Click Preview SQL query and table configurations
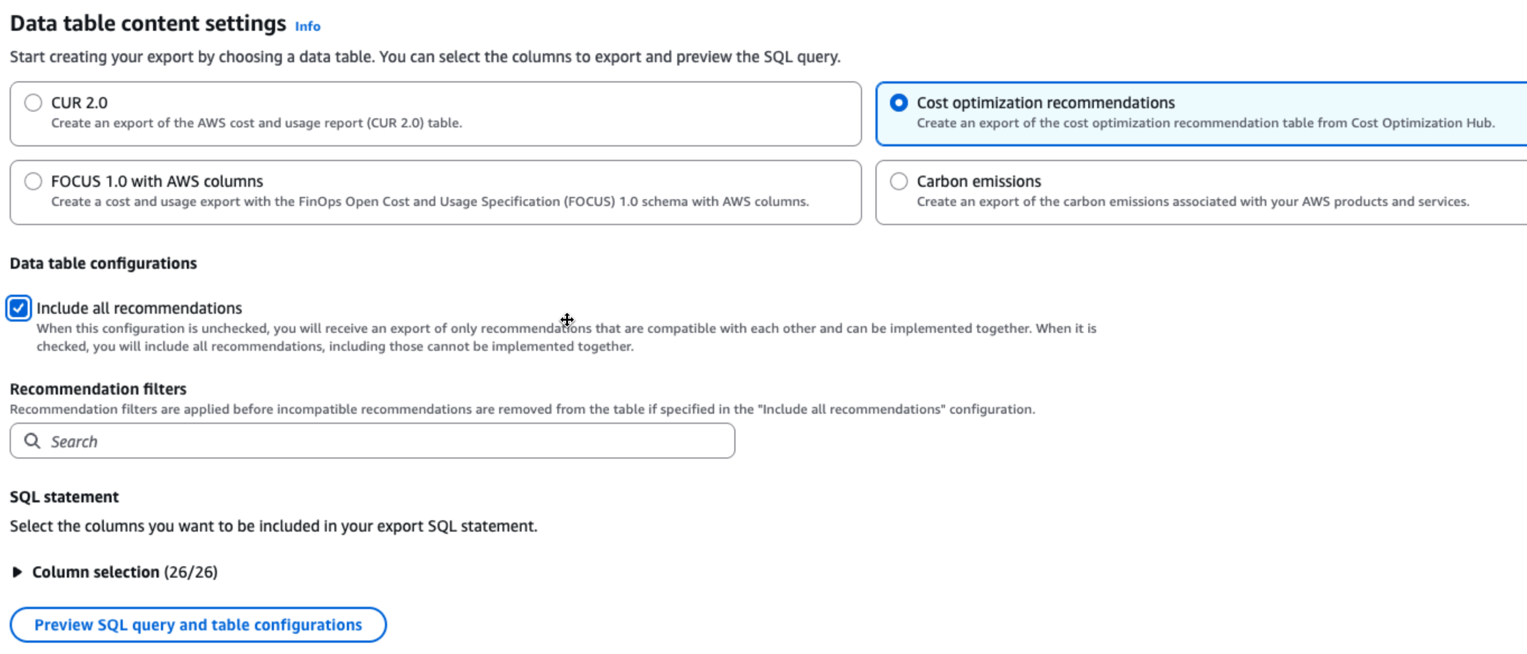Image resolution: width=1527 pixels, height=654 pixels. click(x=198, y=624)
